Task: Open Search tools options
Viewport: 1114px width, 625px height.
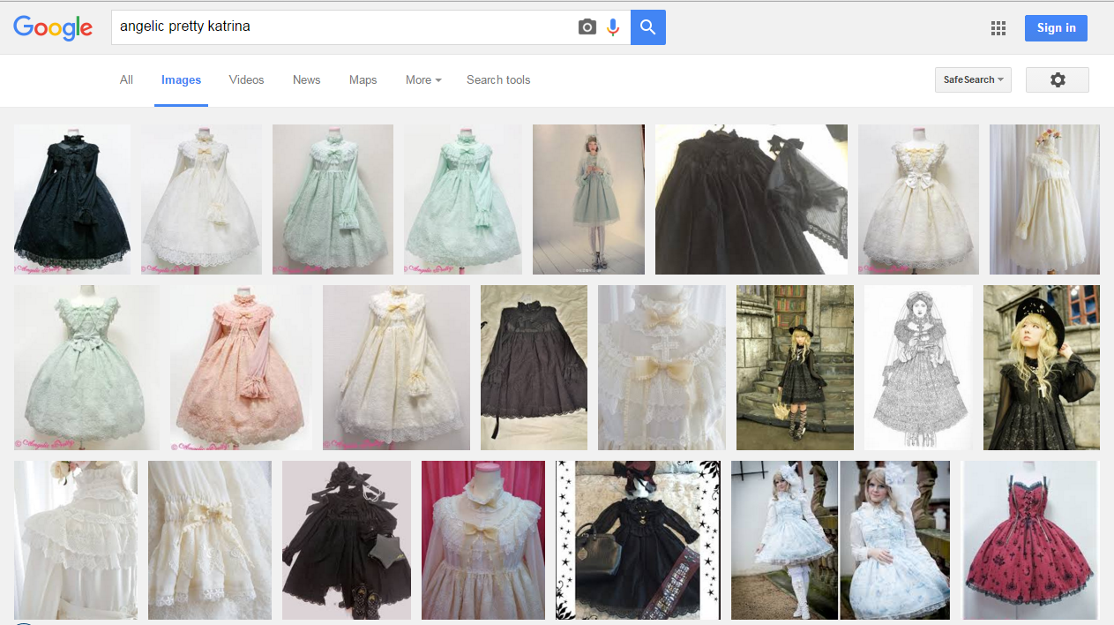Action: click(498, 79)
